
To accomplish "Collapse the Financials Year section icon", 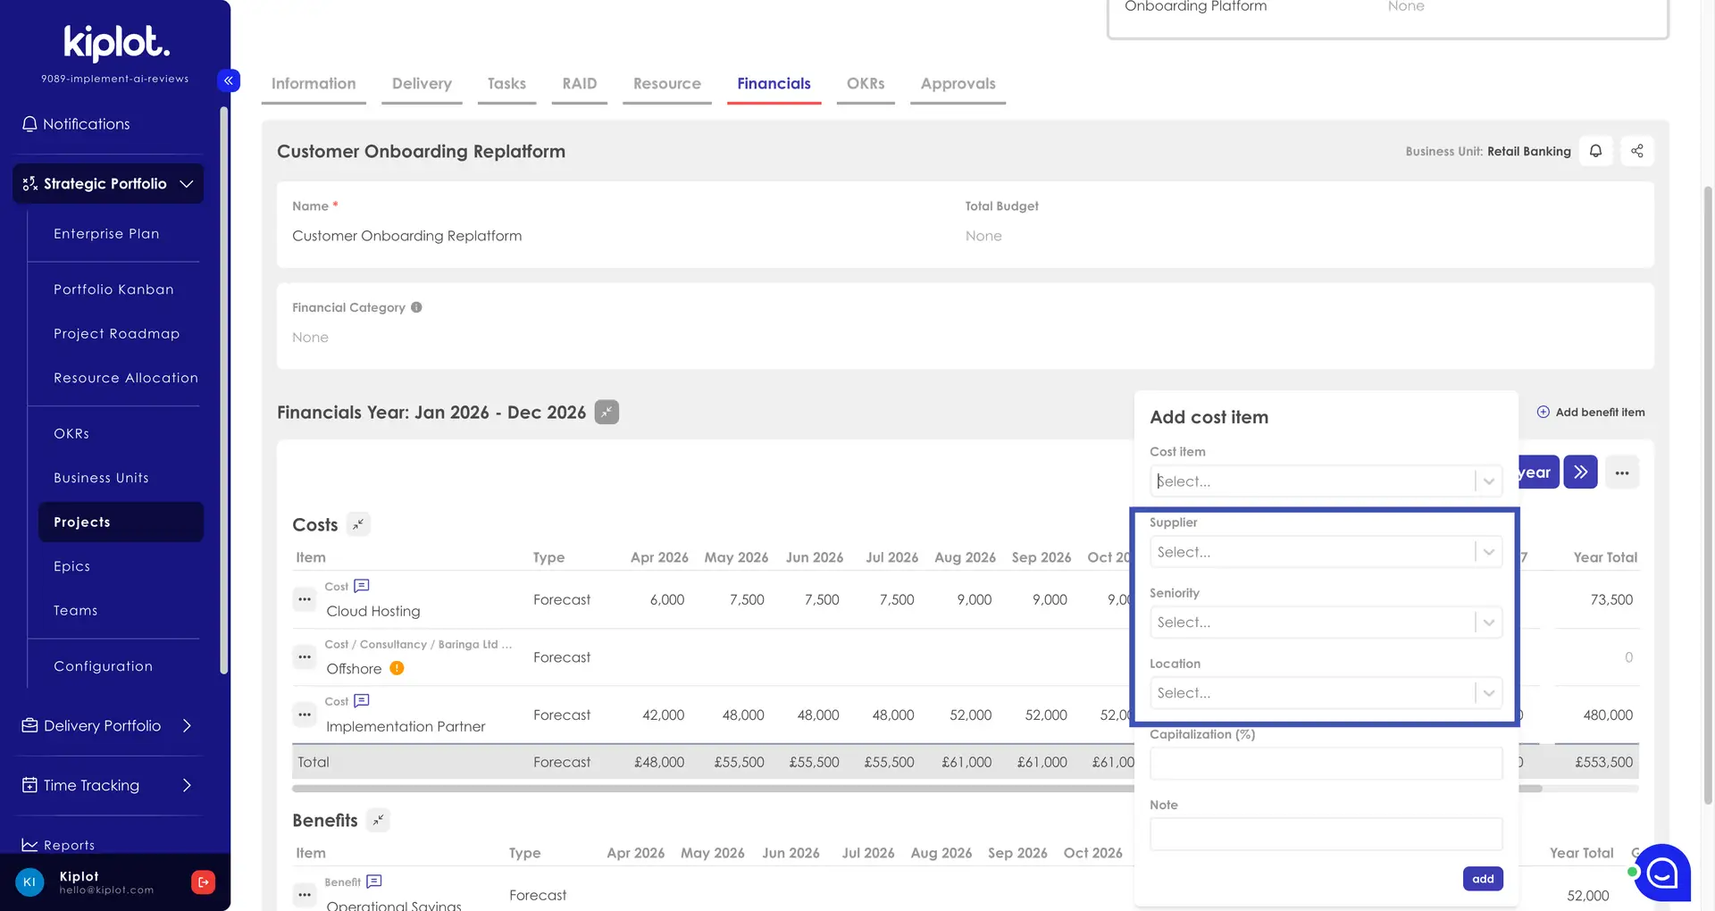I will click(607, 412).
